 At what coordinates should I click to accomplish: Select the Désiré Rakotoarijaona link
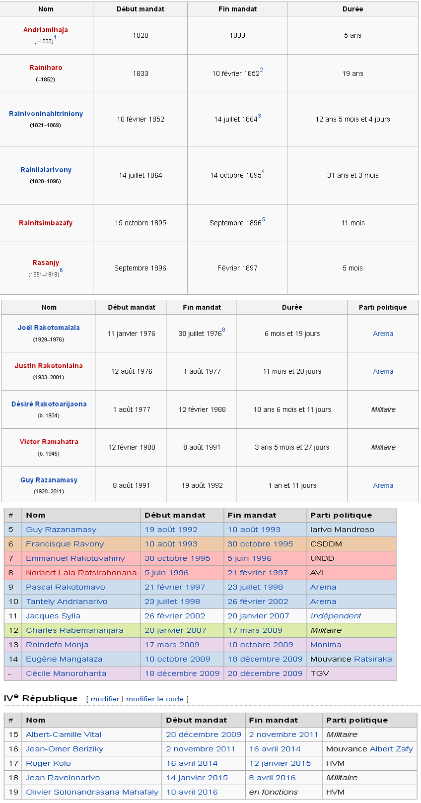(49, 404)
